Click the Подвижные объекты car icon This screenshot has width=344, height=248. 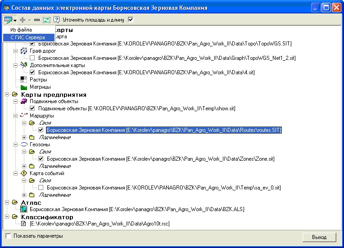(24, 101)
